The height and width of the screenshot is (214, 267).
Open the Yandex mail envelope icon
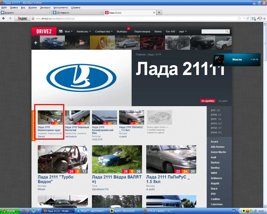[x=254, y=19]
